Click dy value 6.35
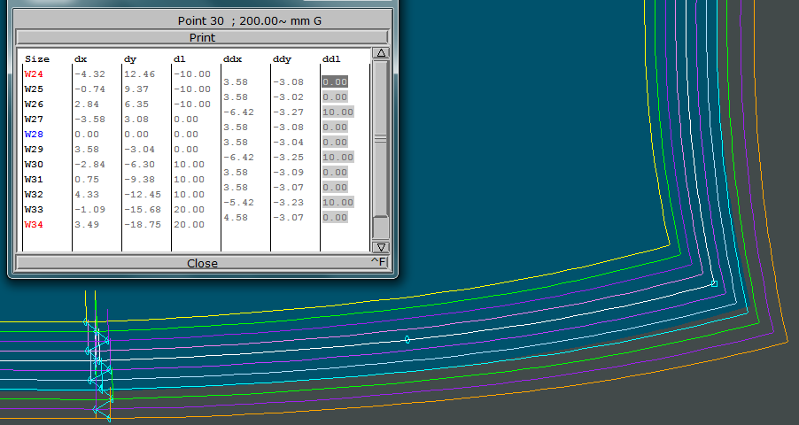The width and height of the screenshot is (799, 425). coord(136,104)
